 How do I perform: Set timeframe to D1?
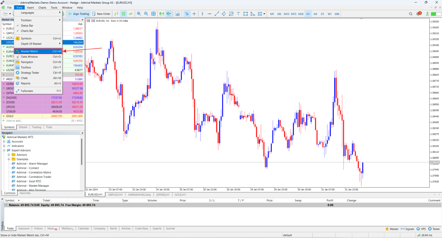322,14
